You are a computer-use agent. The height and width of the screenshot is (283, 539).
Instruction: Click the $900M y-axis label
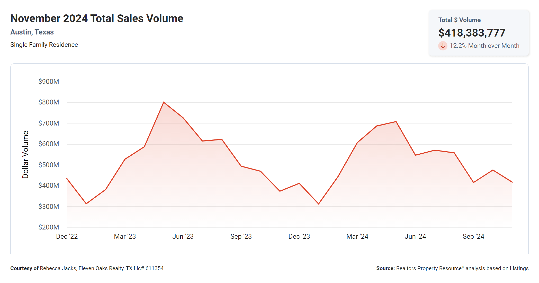49,82
